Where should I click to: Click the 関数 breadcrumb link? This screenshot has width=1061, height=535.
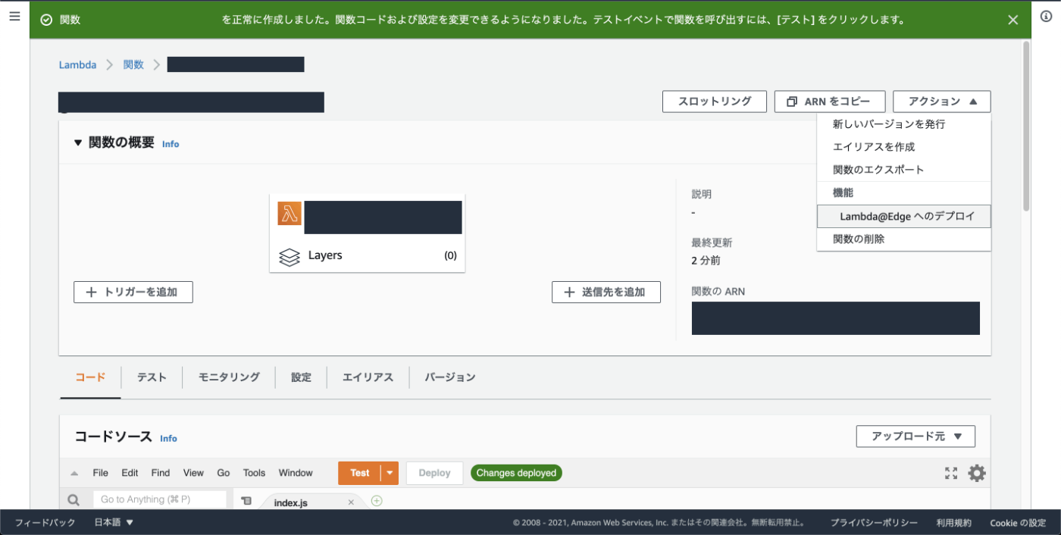133,65
